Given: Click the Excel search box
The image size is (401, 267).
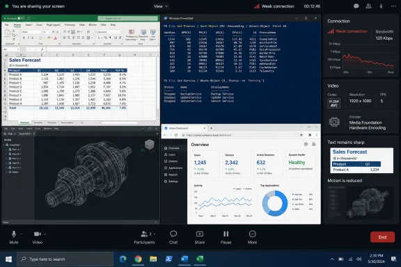Looking at the screenshot, I should tap(127, 18).
